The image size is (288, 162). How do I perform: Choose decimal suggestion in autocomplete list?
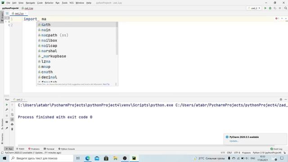tap(76, 77)
